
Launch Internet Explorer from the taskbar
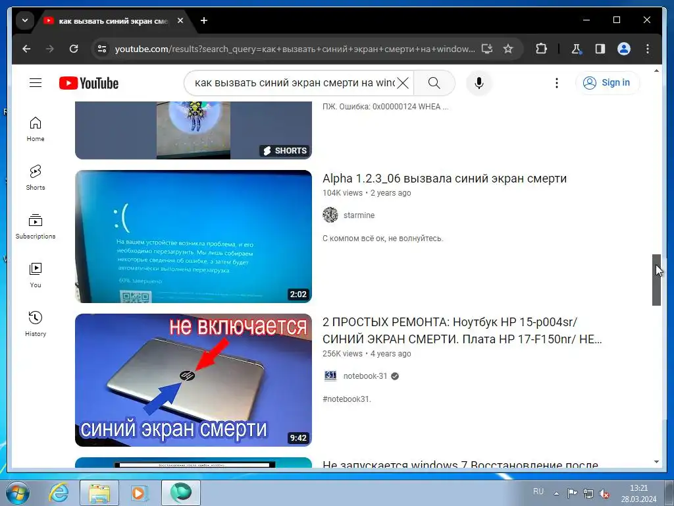pos(59,493)
